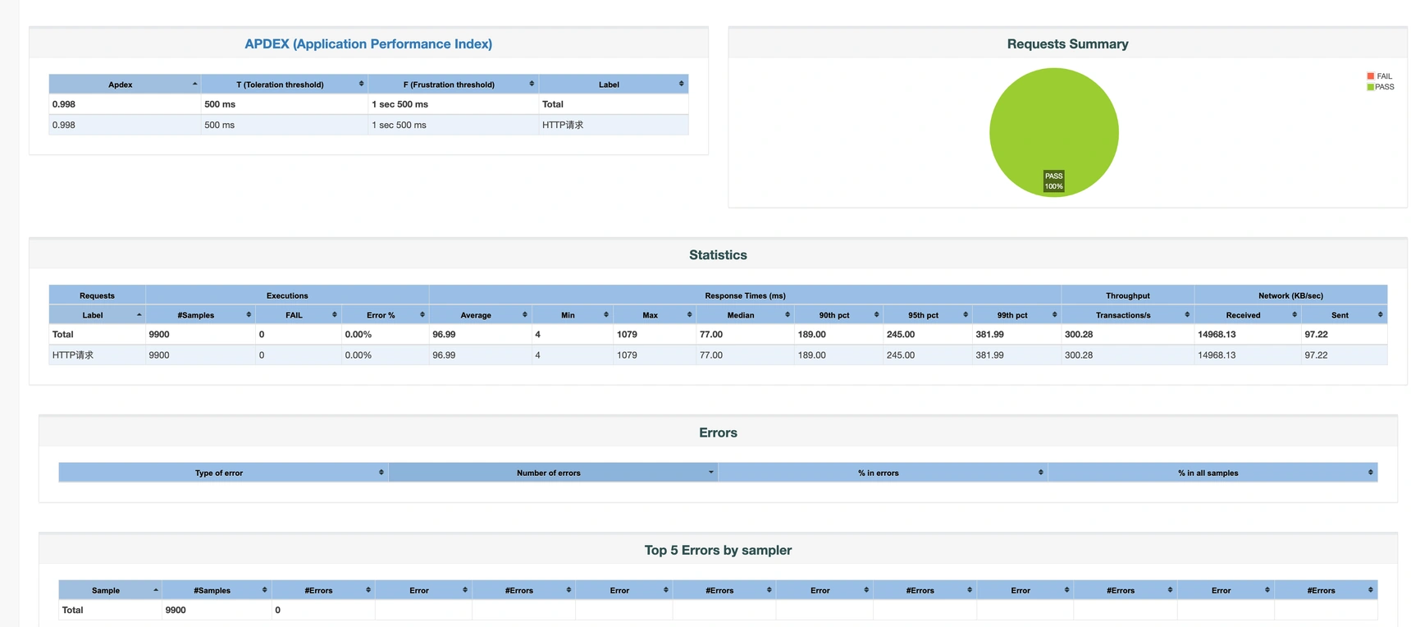Select the Requests Summary panel title

(1067, 44)
